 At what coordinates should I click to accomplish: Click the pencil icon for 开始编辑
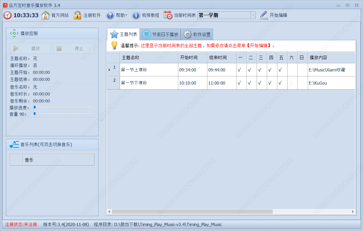[x=264, y=15]
